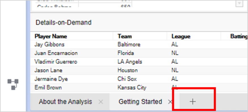Select the Batting column header

(x=239, y=36)
